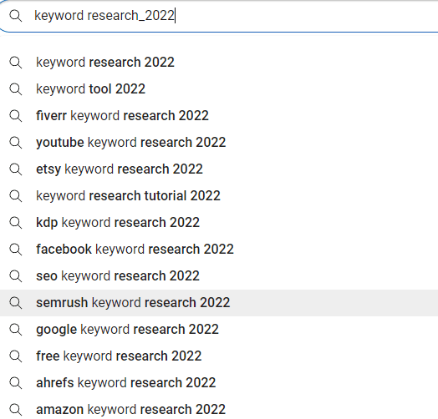Click search icon beside "keyword tool 2022"
The height and width of the screenshot is (419, 438).
pyautogui.click(x=15, y=89)
